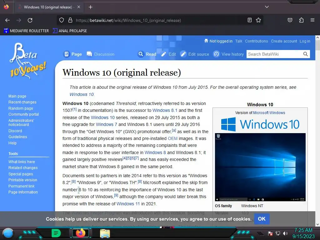
Task: Follow the italic Windows 10 hatnote link
Action: [82, 94]
